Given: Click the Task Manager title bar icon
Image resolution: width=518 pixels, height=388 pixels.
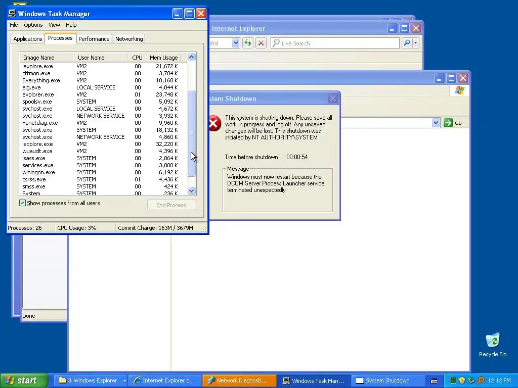Looking at the screenshot, I should coord(12,13).
